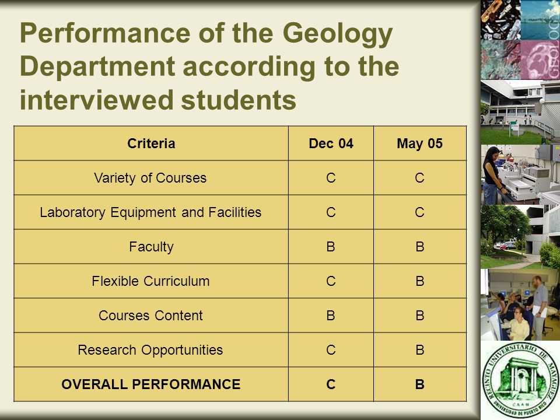Click Research Opportunities May 05 grade B

[420, 350]
